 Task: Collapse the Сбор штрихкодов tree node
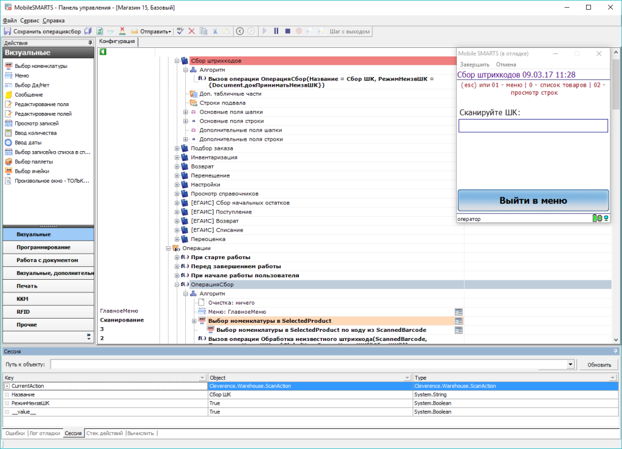pos(177,61)
